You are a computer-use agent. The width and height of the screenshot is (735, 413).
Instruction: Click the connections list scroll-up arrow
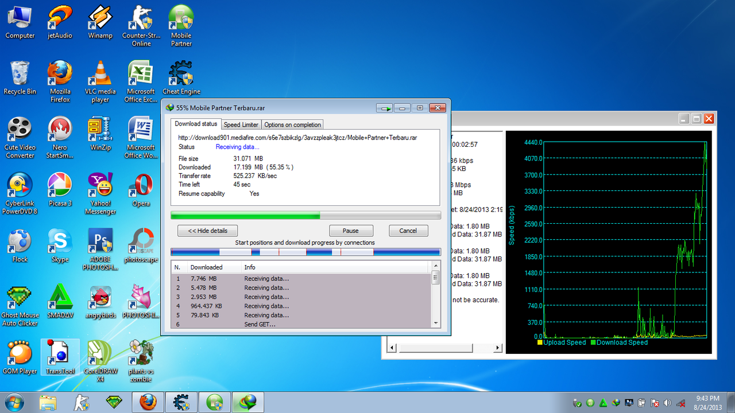[x=435, y=266]
